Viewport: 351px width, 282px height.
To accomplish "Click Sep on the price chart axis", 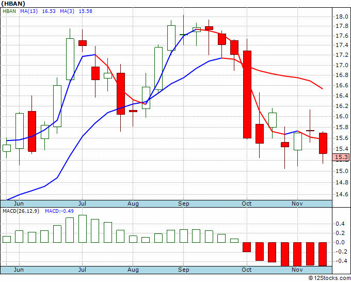I will click(x=184, y=203).
